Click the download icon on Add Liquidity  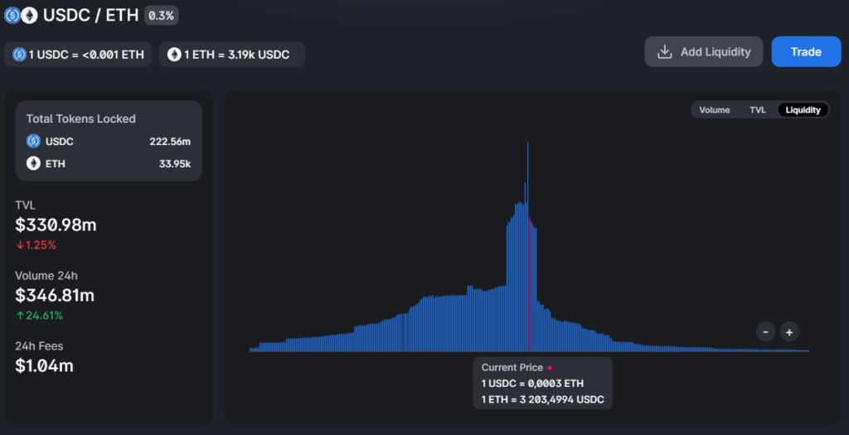664,52
